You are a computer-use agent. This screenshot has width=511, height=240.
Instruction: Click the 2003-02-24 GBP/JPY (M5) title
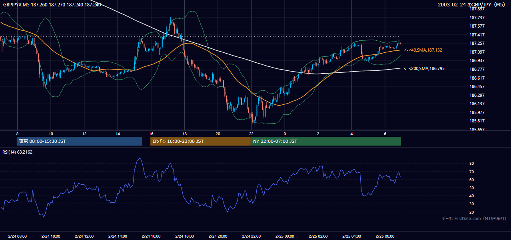(x=472, y=4)
